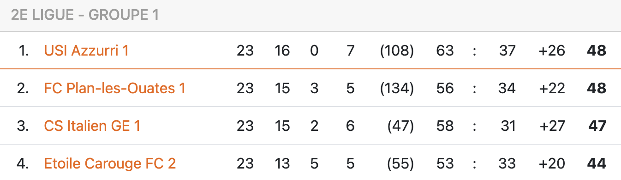Image resolution: width=621 pixels, height=180 pixels.
Task: Click USI Azzurri's 48 points total
Action: pos(596,50)
